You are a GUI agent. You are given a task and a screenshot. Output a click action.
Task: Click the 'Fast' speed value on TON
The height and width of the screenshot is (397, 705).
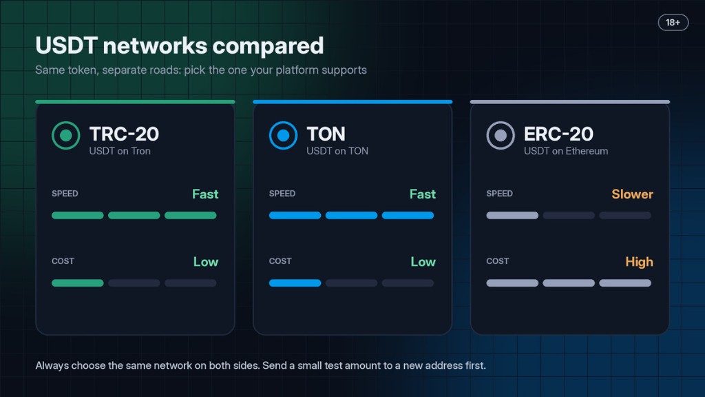(423, 194)
